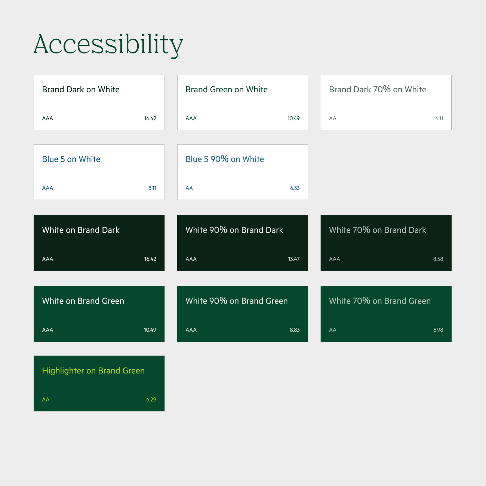
Task: Select the White on Brand Dark swatch
Action: click(99, 243)
